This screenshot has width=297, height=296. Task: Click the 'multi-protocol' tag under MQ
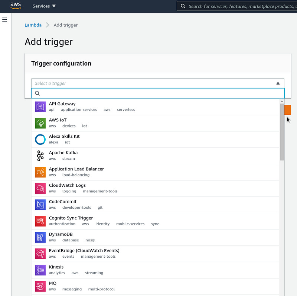[101, 289]
